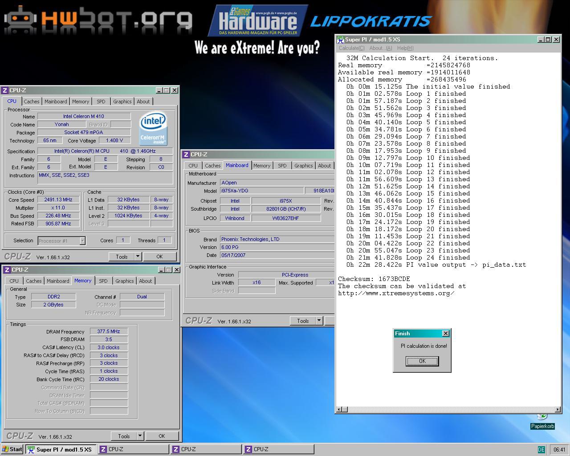Switch to Super PI / mod1.5 XS taskbar button

point(60,449)
